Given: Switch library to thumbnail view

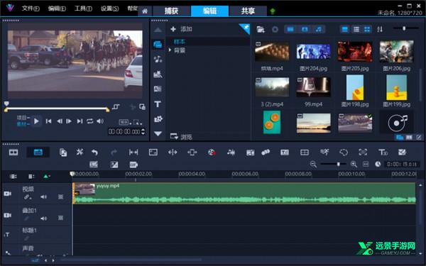Looking at the screenshot, I should tap(367, 29).
